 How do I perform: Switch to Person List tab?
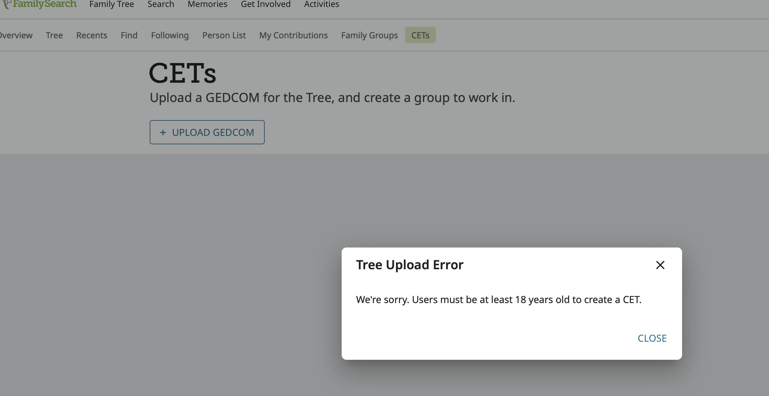[x=224, y=35]
